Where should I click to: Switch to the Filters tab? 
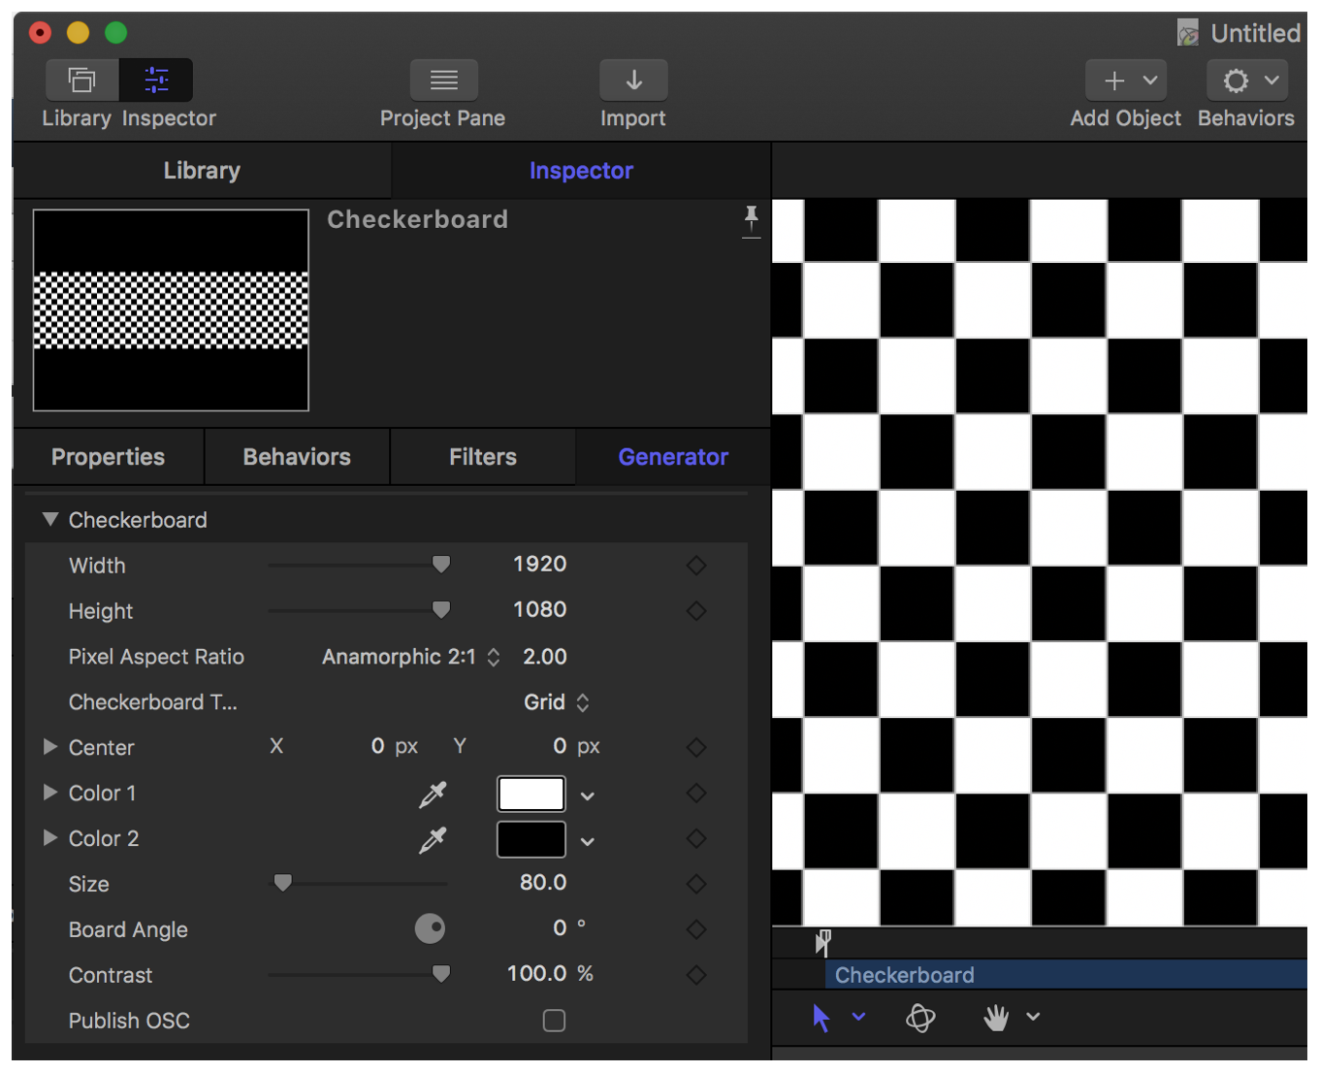(x=482, y=457)
